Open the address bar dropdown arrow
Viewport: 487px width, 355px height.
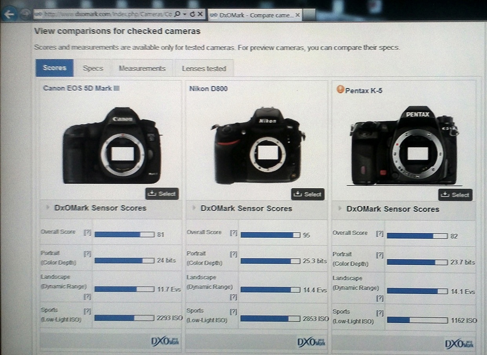tap(184, 15)
